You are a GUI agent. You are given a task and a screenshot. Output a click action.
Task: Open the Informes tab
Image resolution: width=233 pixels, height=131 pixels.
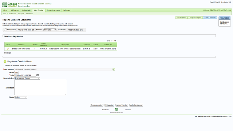click(67, 11)
